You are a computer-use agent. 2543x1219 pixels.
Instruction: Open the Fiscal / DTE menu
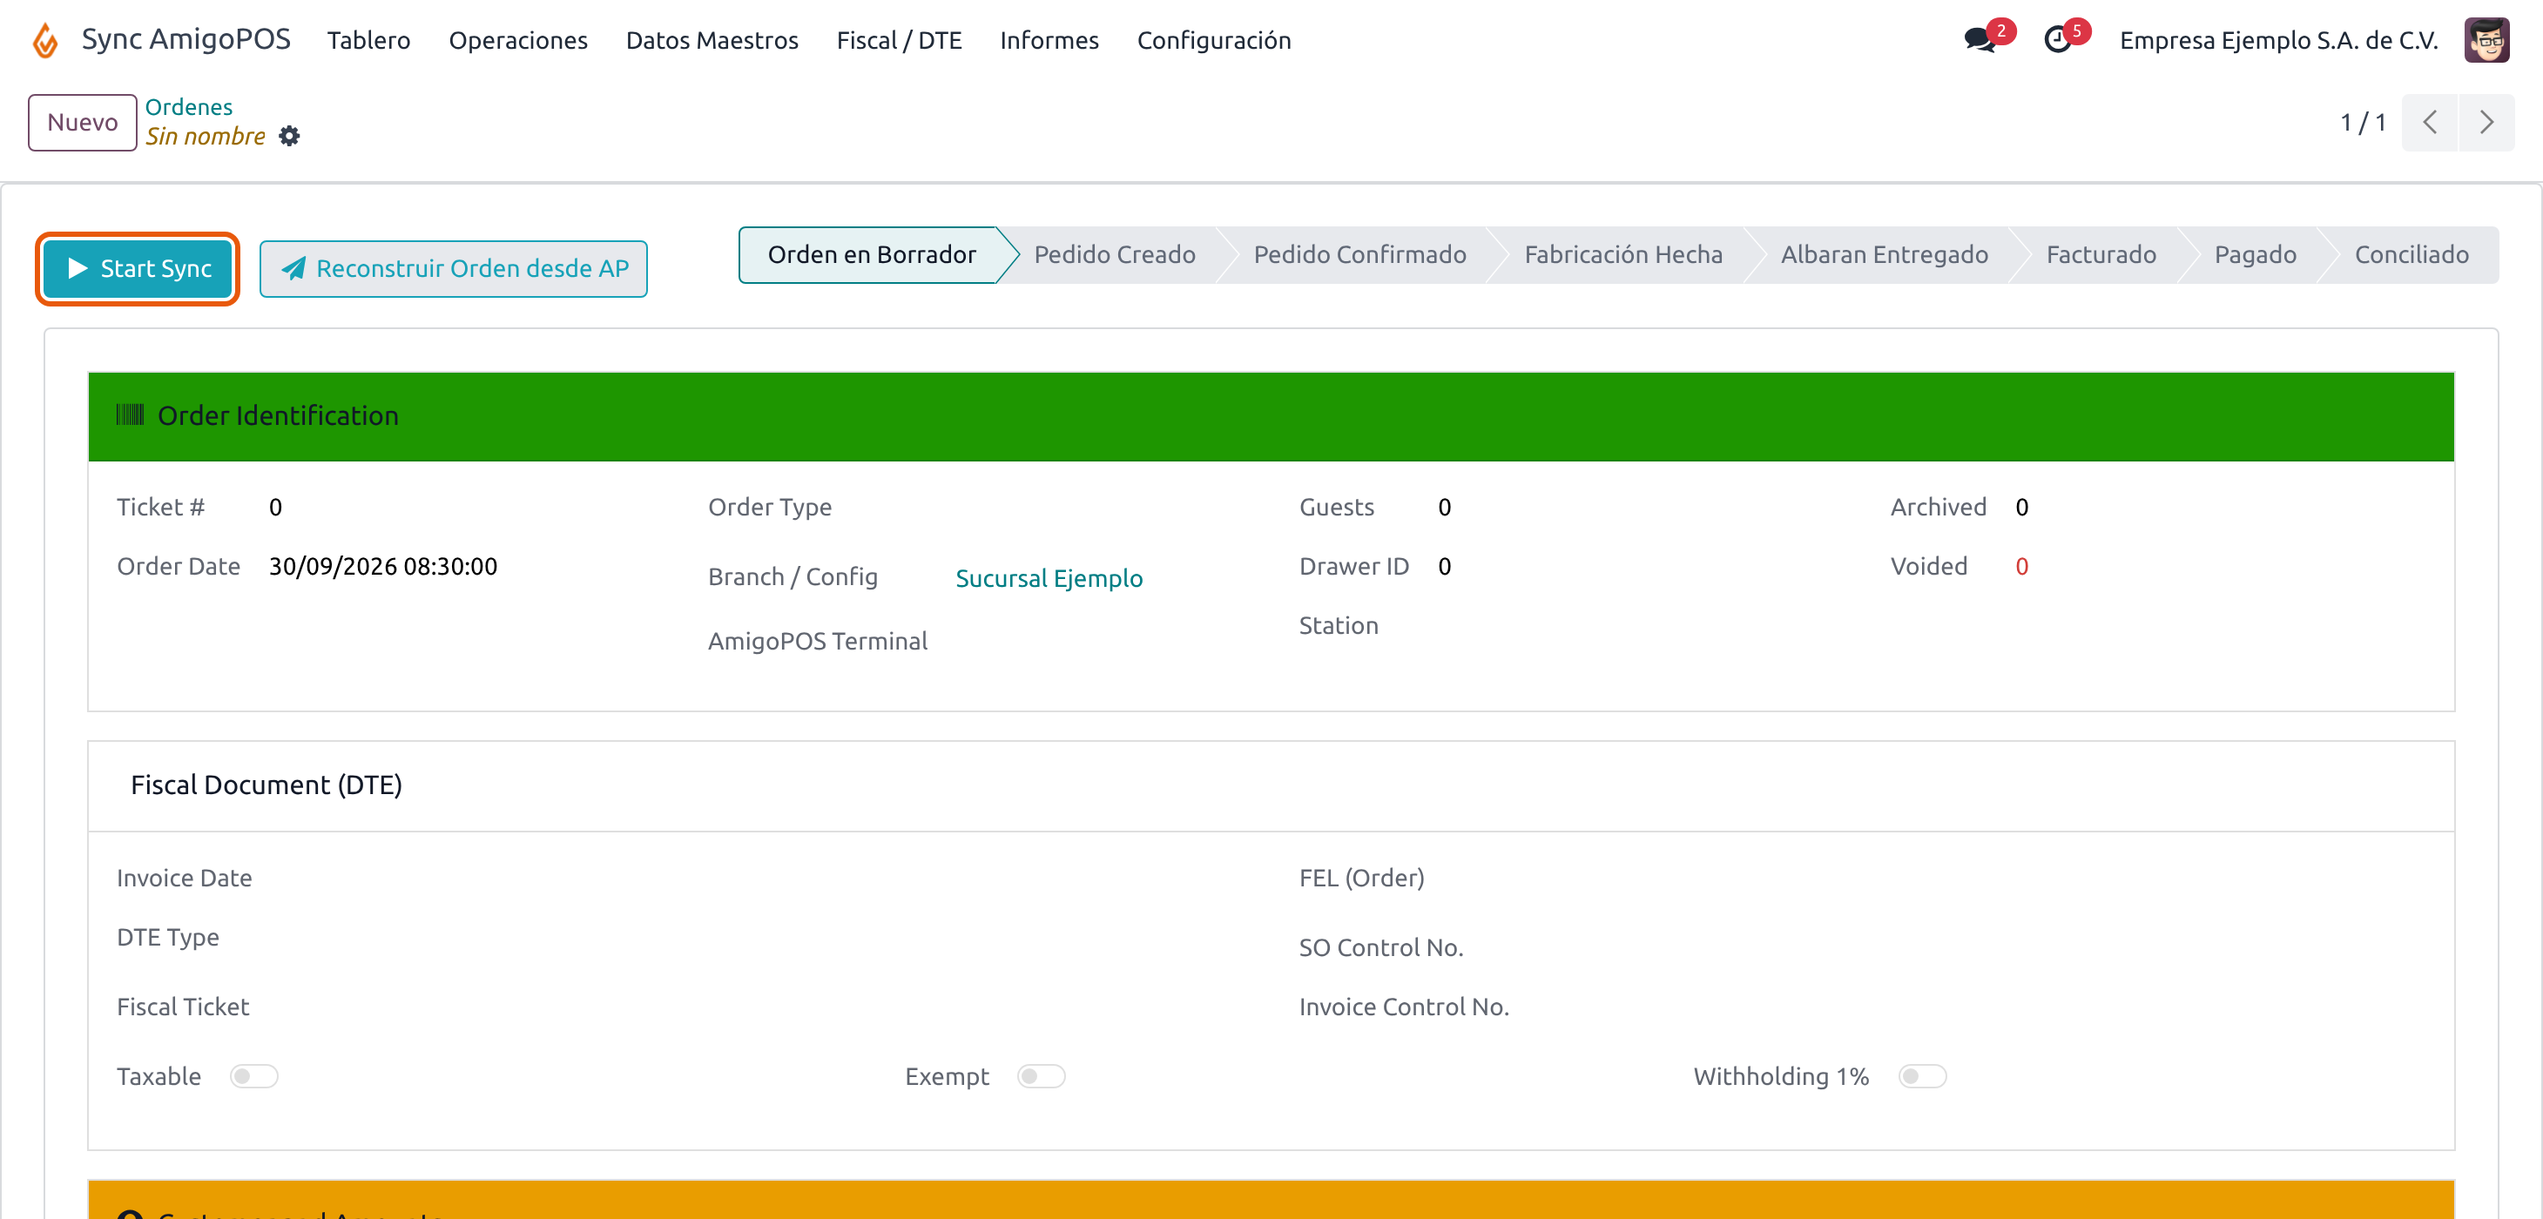pyautogui.click(x=899, y=40)
